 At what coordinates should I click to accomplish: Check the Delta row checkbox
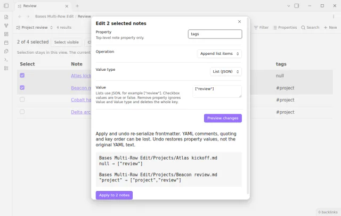pyautogui.click(x=22, y=112)
